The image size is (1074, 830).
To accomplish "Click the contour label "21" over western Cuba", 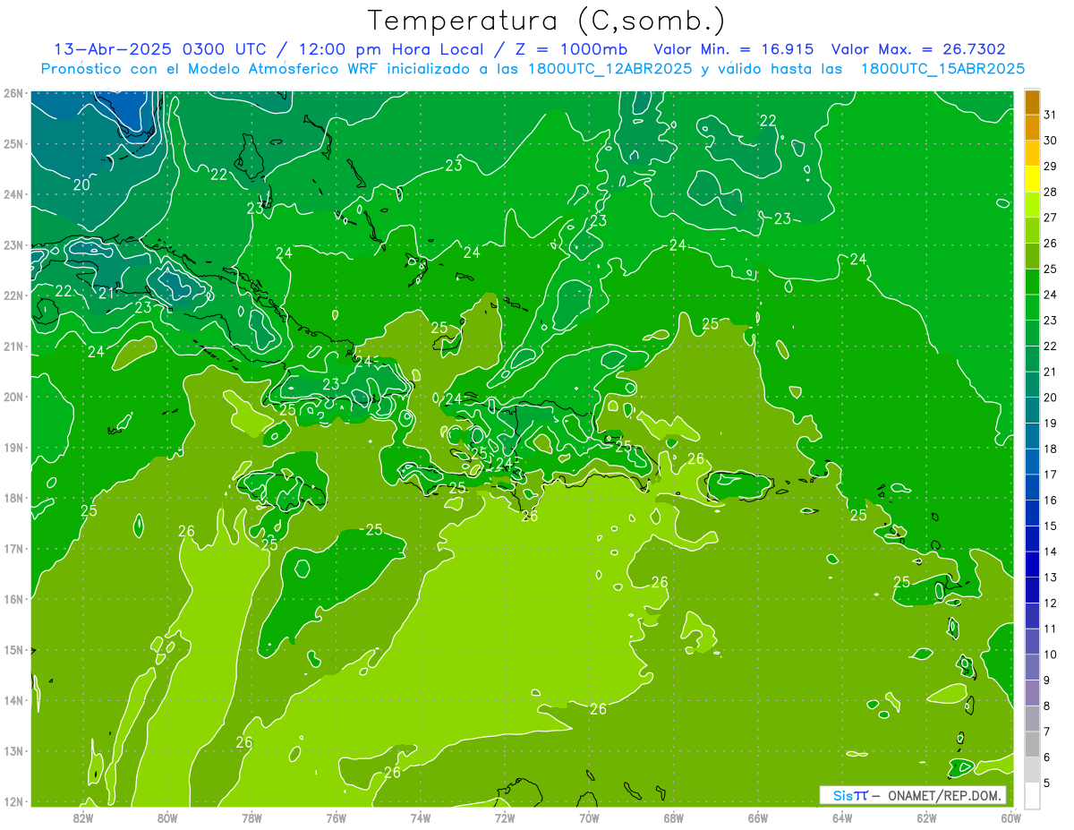I will coord(107,293).
